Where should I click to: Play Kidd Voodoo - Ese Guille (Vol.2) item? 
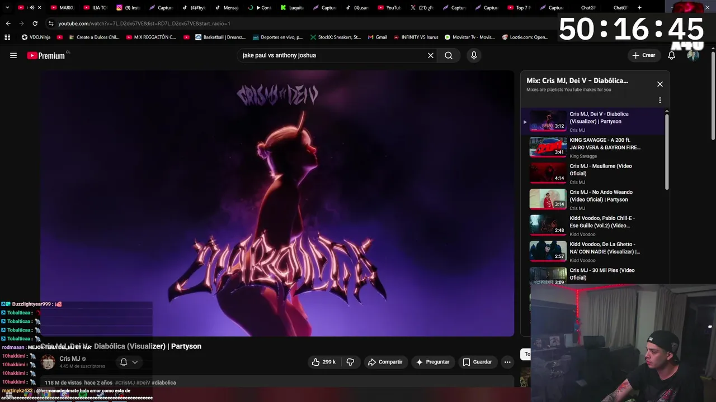[593, 226]
